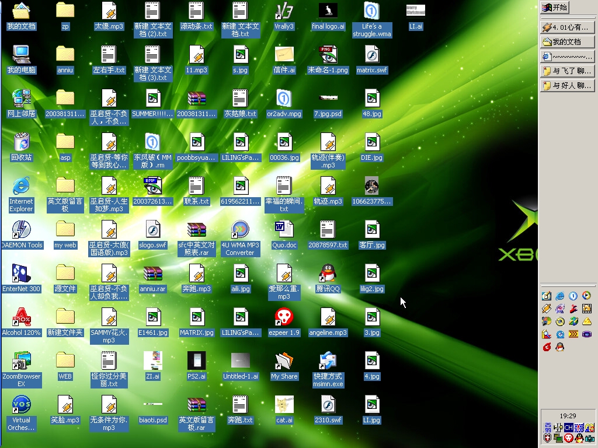The image size is (598, 448).
Task: Click the 源文件 folder icon
Action: pos(65,278)
